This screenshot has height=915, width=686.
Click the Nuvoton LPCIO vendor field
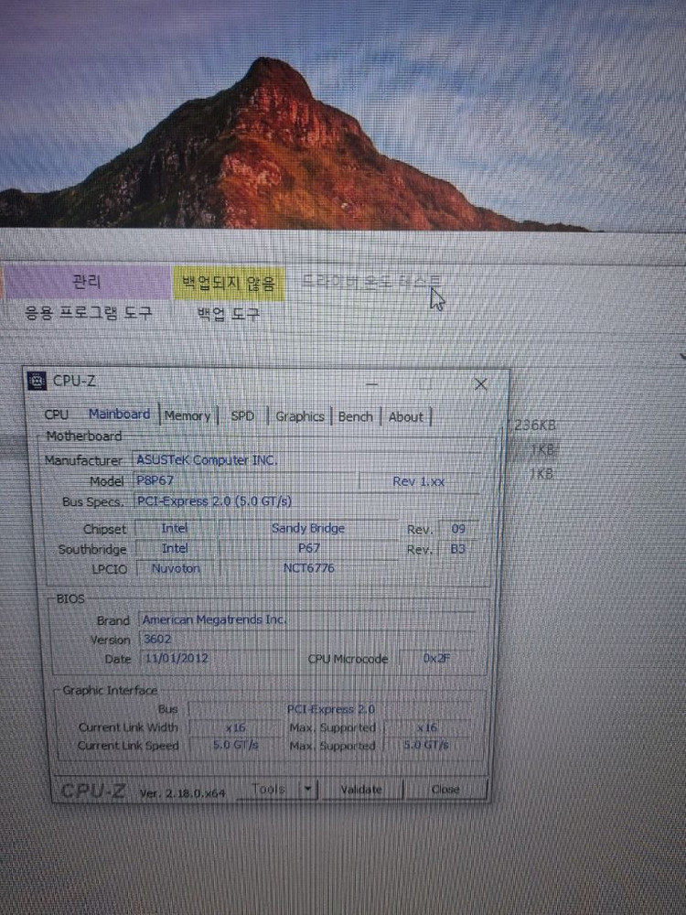pos(176,568)
